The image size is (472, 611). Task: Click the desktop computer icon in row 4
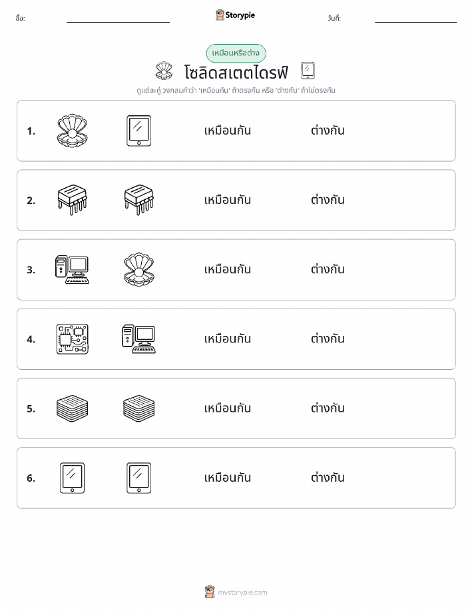click(139, 339)
